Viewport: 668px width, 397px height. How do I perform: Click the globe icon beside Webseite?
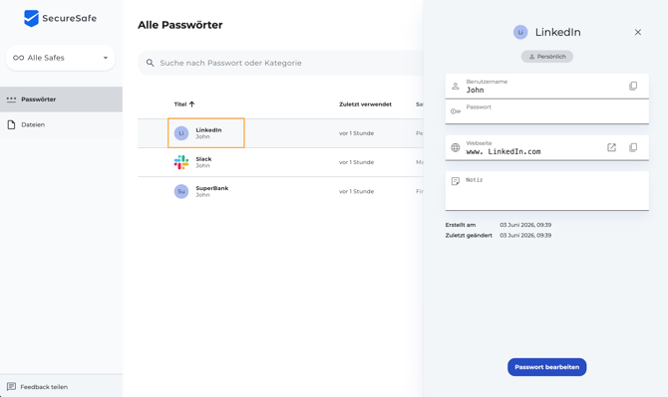coord(456,147)
